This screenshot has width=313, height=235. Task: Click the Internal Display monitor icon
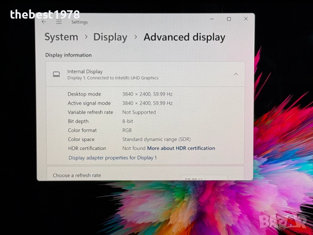tap(56, 74)
